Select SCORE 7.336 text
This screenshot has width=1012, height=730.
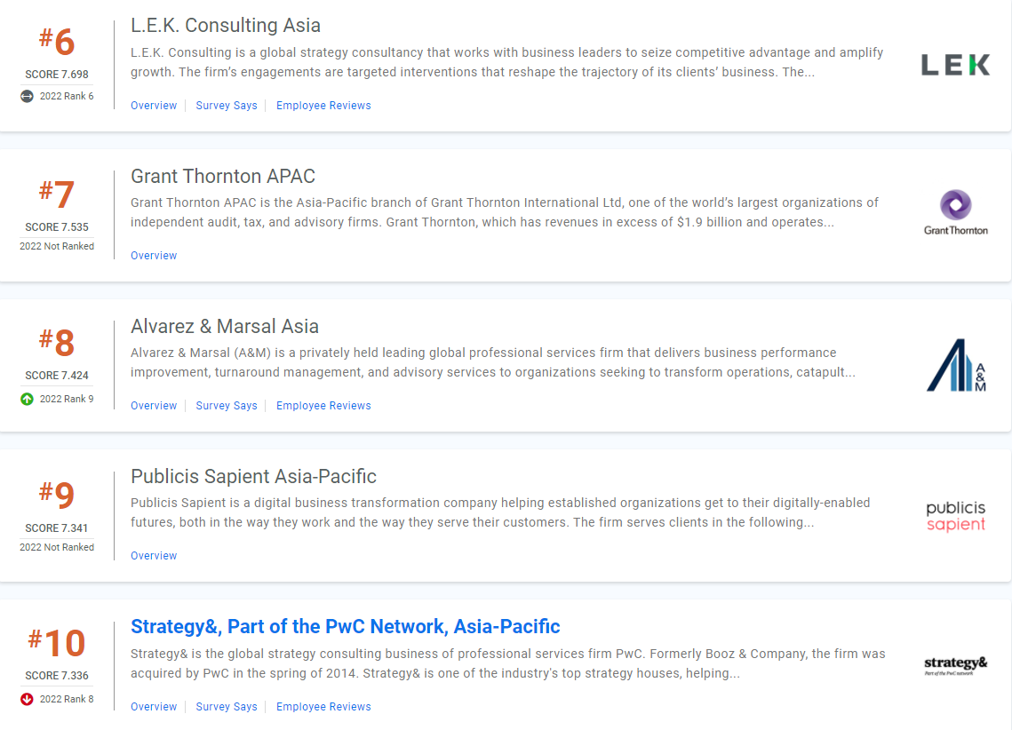click(57, 676)
